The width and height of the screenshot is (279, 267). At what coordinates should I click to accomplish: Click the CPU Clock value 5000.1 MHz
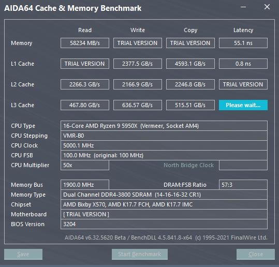click(x=164, y=145)
